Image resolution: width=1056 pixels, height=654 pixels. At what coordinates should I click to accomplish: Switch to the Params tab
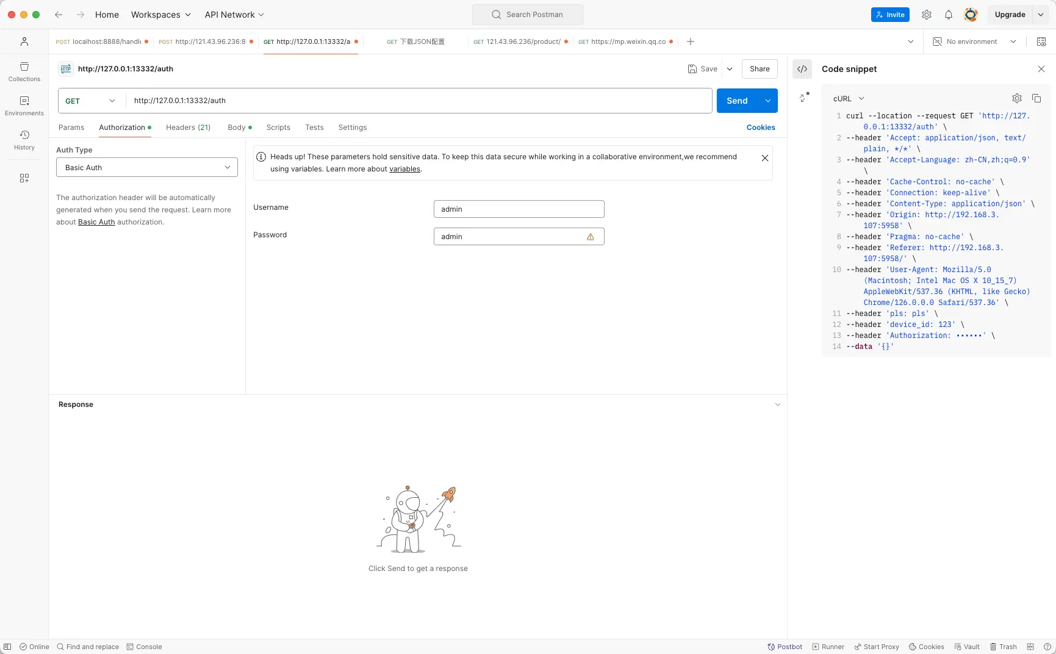(71, 128)
